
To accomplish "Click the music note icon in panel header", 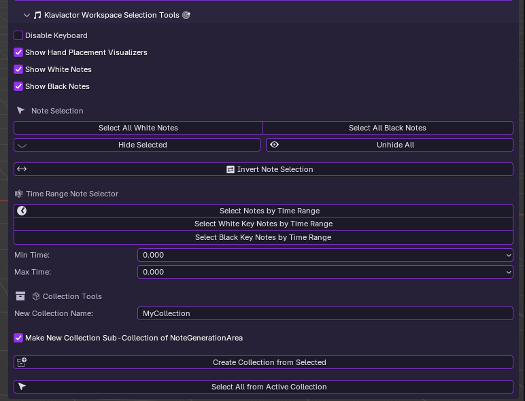I will point(37,15).
